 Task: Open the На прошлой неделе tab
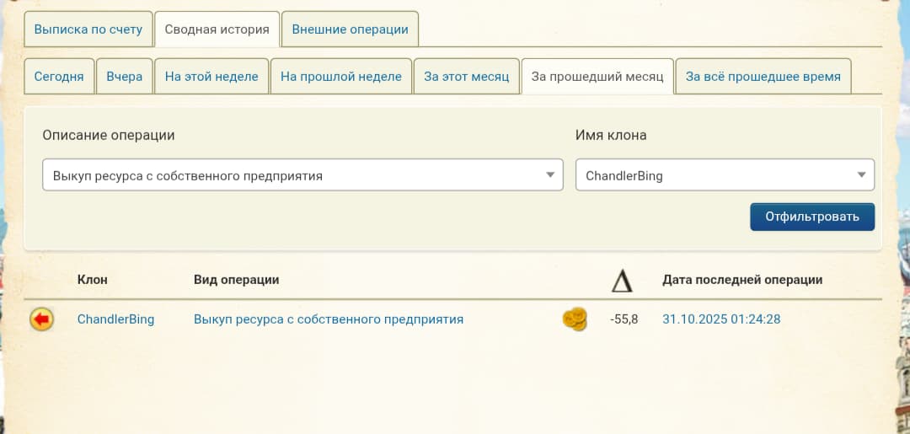pos(341,77)
